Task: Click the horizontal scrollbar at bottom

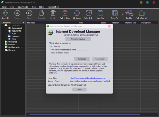Action: 85,114
